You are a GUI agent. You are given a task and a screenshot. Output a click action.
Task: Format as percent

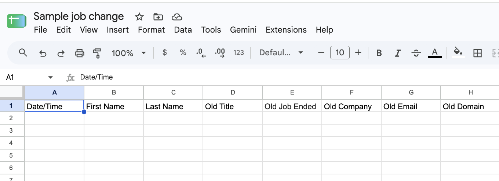tap(183, 53)
